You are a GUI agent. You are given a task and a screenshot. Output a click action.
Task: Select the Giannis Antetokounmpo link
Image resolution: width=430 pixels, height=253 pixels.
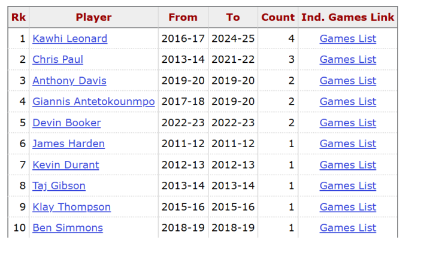tap(93, 102)
